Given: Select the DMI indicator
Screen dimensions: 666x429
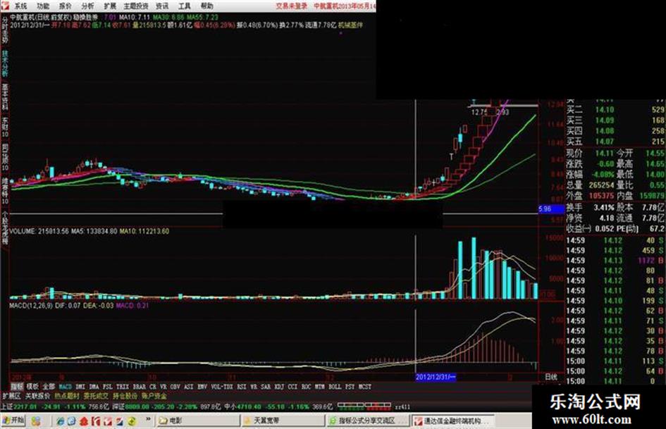Looking at the screenshot, I should pyautogui.click(x=80, y=387).
